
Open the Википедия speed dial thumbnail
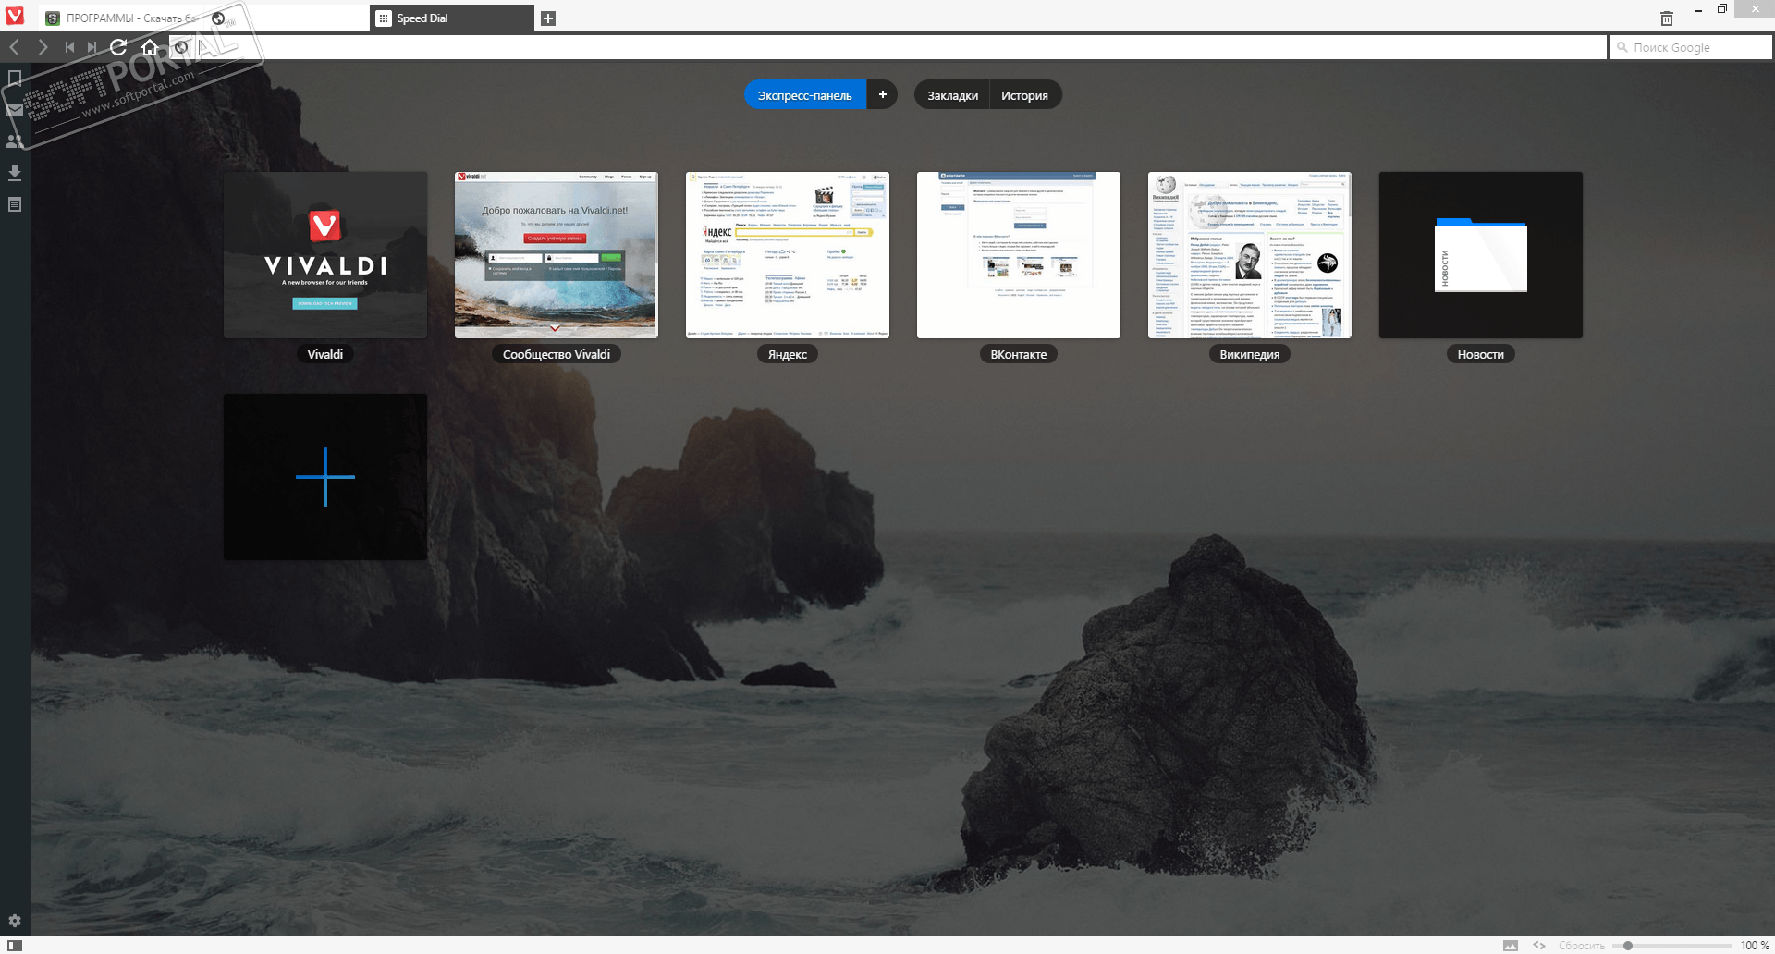[x=1250, y=255]
